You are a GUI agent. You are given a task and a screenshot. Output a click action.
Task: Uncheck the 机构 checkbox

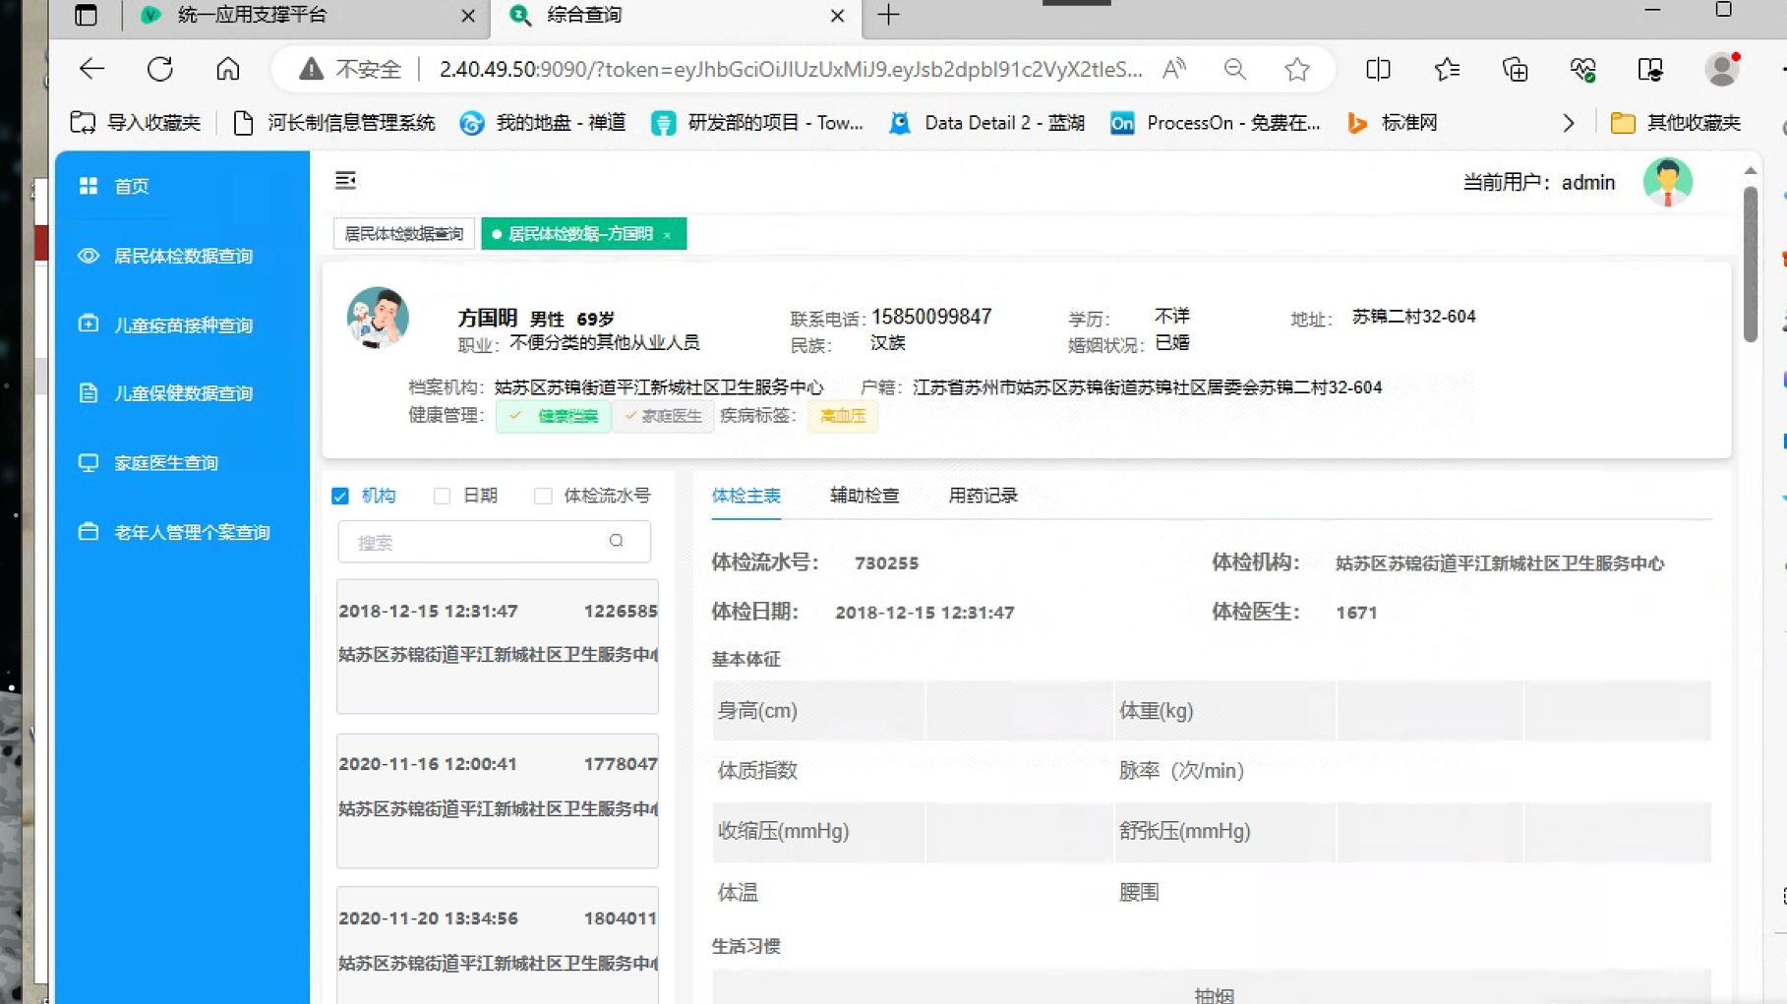tap(340, 496)
